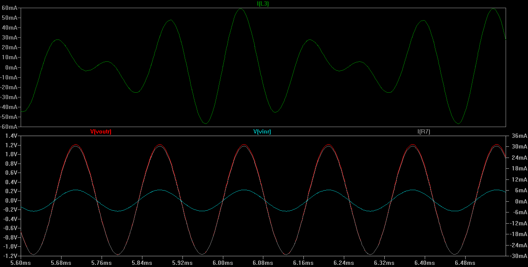Click the 36mA label on right axis
Screen dimensions: 528x267
click(519, 136)
